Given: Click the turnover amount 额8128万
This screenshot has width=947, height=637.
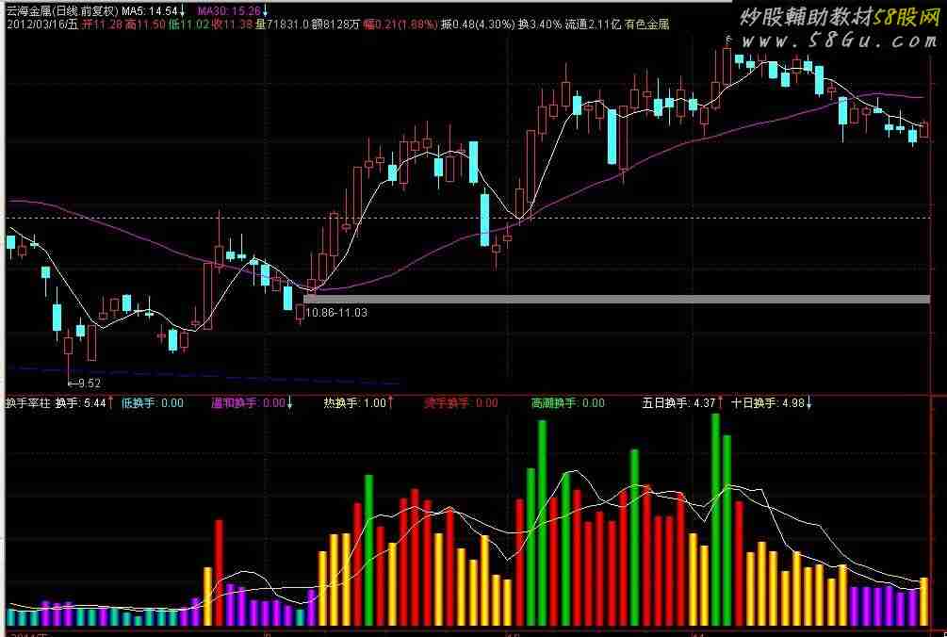Looking at the screenshot, I should (335, 24).
